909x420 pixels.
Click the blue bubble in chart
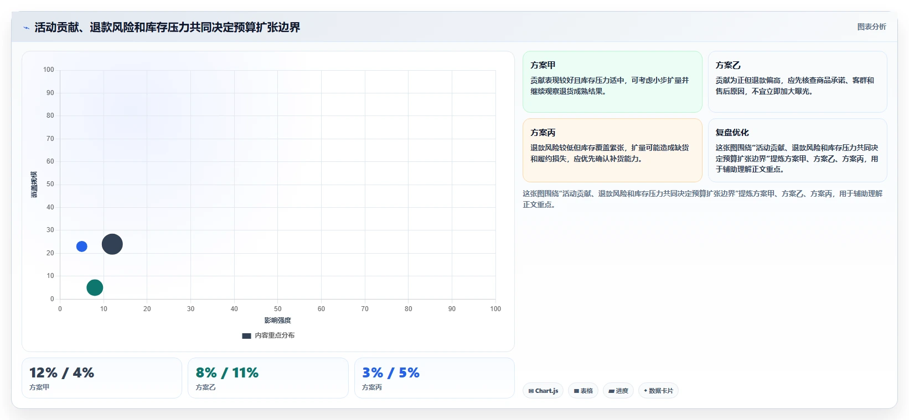[82, 246]
